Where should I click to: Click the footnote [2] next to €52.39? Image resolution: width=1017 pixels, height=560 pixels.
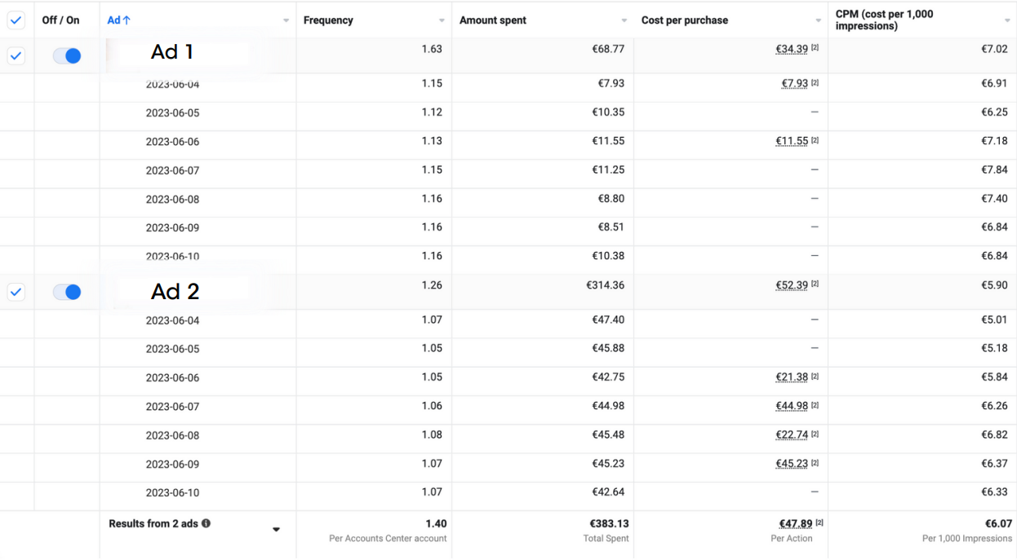pos(815,284)
